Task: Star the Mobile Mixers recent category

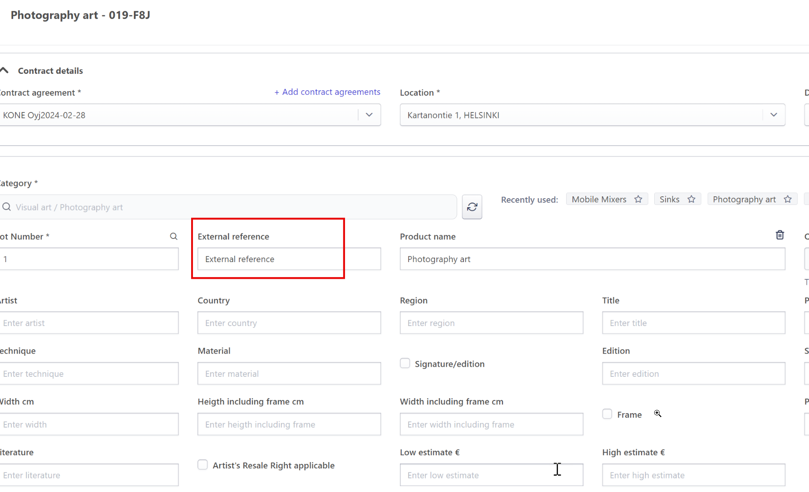Action: point(638,199)
